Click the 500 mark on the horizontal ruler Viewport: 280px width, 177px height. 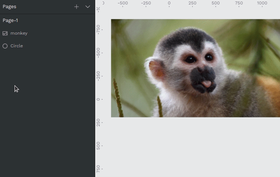coord(215,3)
